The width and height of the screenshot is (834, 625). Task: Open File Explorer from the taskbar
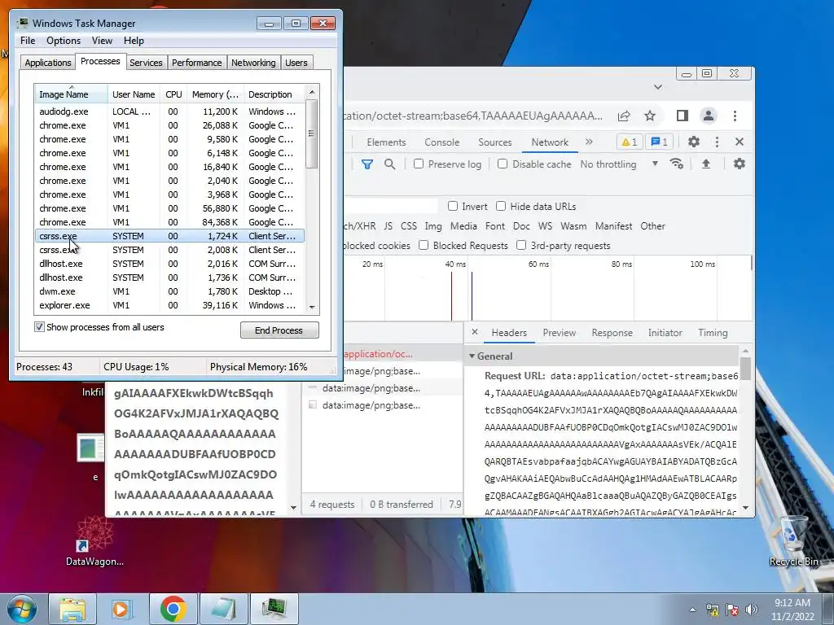click(72, 609)
